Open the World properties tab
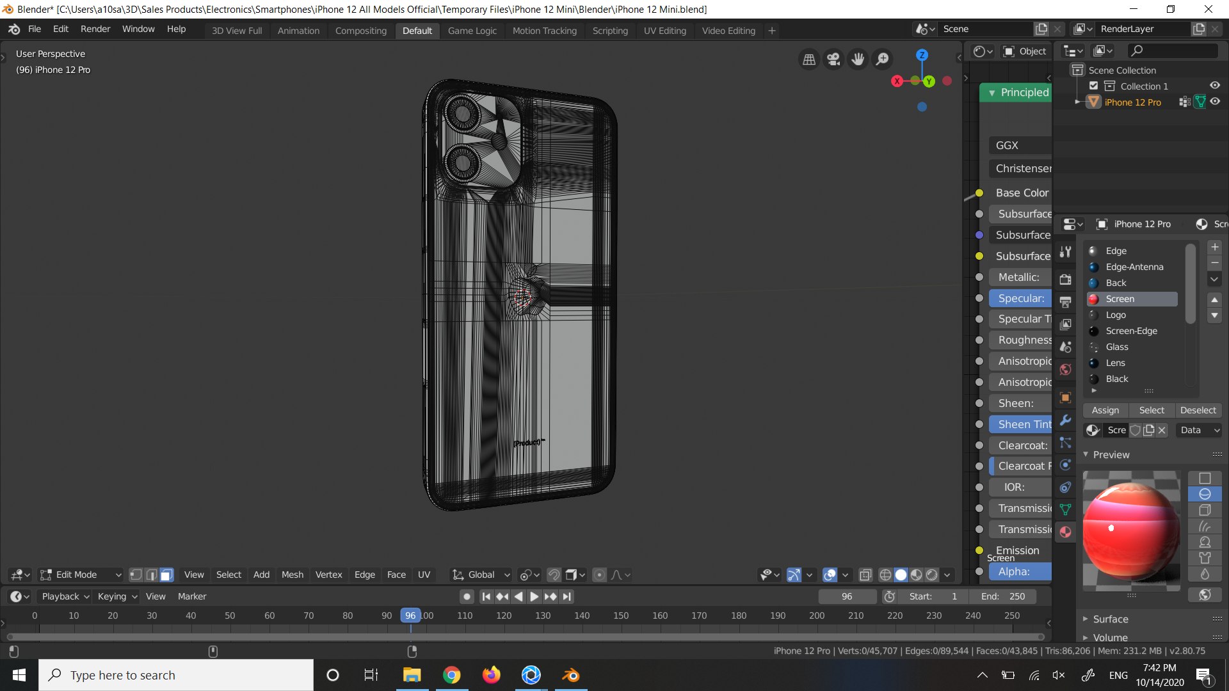The image size is (1229, 691). pos(1065,369)
